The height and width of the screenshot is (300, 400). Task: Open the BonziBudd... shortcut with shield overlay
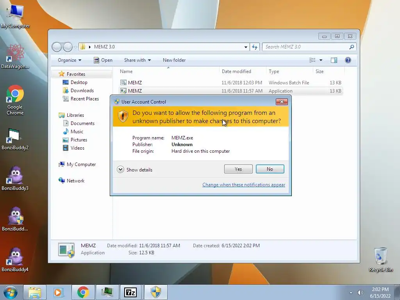click(x=15, y=219)
